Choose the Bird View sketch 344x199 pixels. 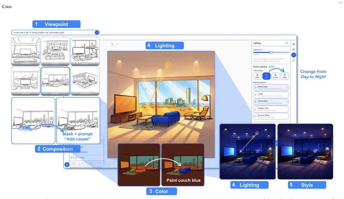click(x=55, y=52)
